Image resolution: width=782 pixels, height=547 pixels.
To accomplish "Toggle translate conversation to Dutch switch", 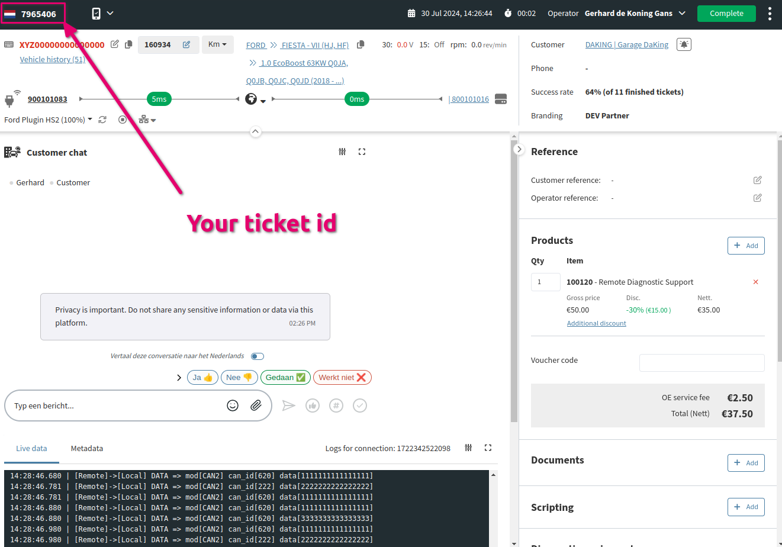I will pyautogui.click(x=257, y=356).
